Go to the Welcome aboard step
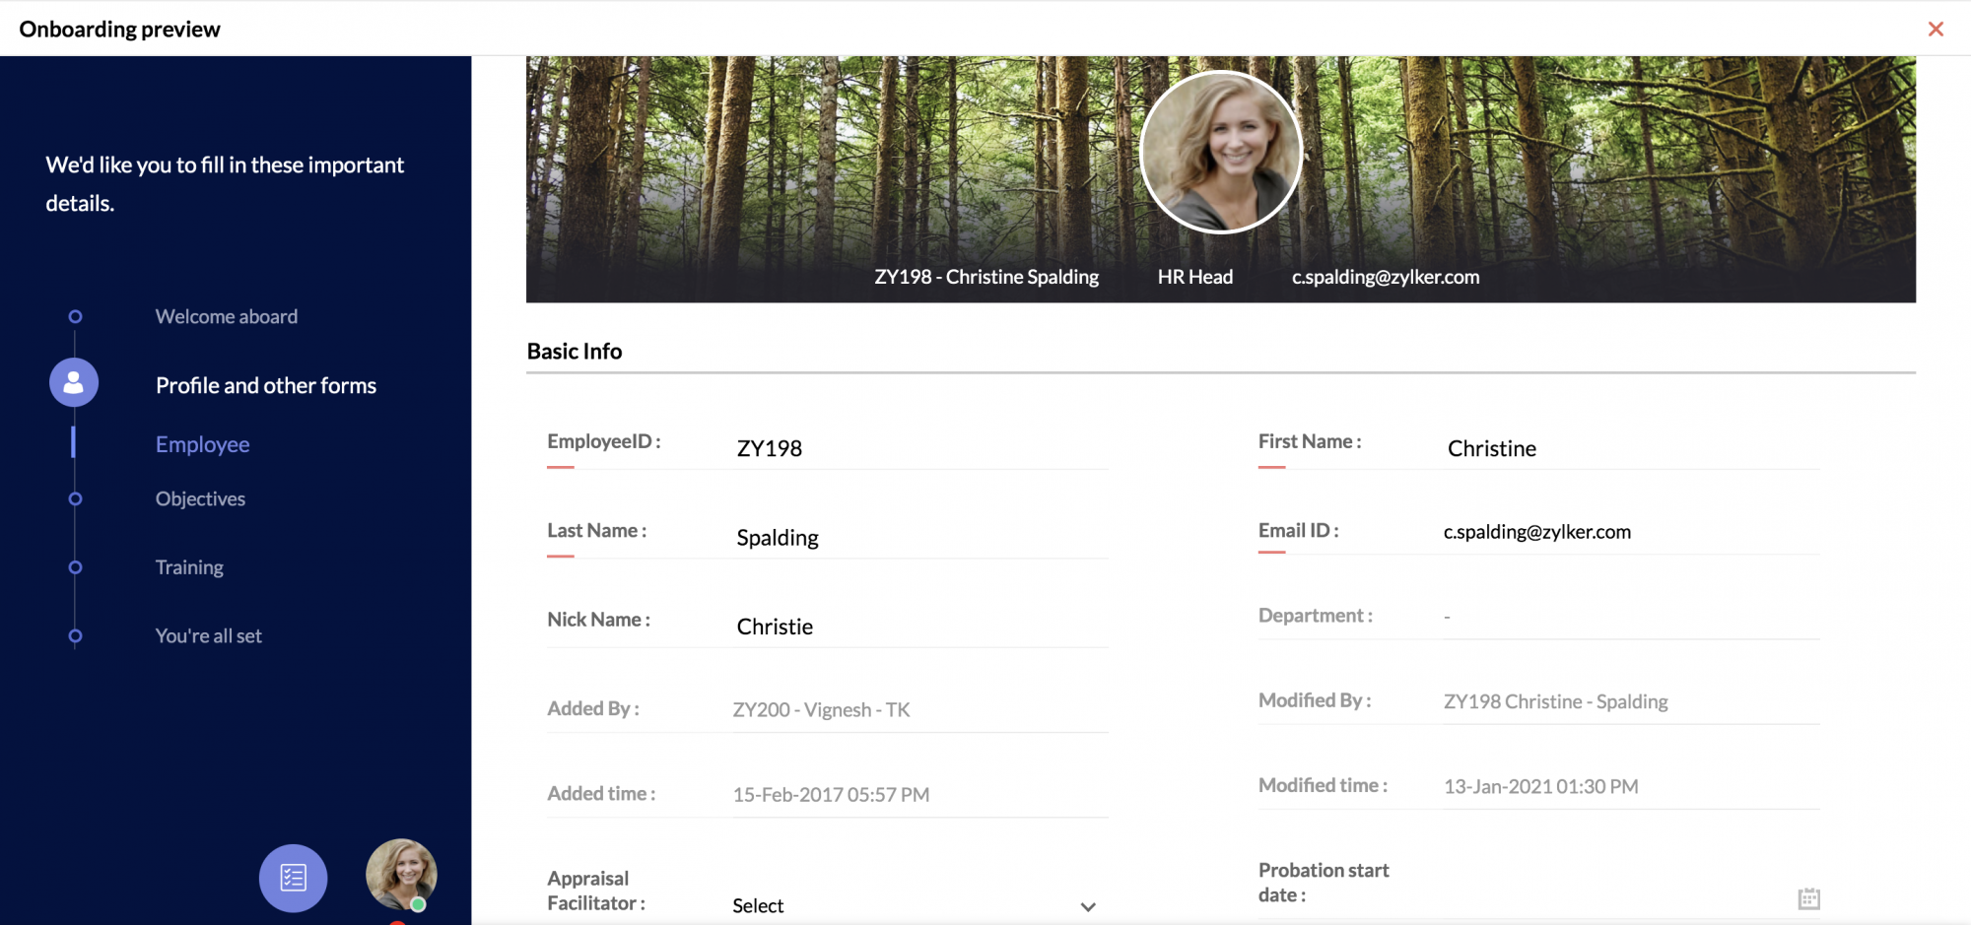 coord(227,316)
